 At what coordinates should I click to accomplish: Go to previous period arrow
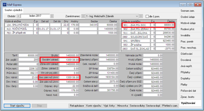[18, 16]
